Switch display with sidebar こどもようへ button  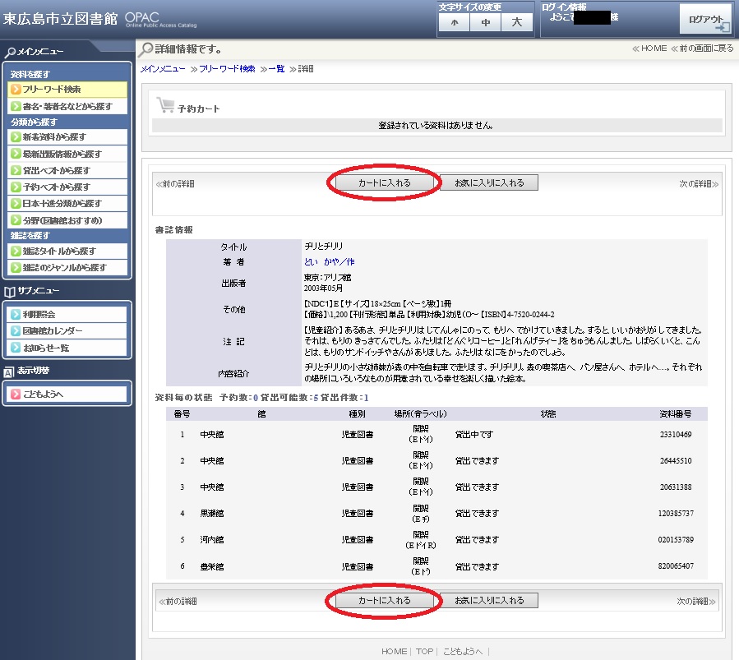click(x=67, y=395)
